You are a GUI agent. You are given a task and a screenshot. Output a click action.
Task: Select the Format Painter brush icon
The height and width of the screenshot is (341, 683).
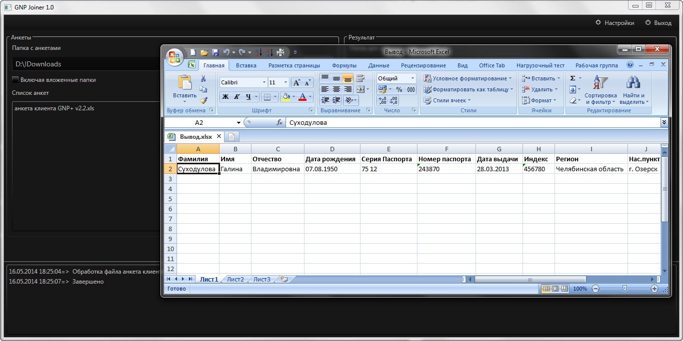point(203,100)
